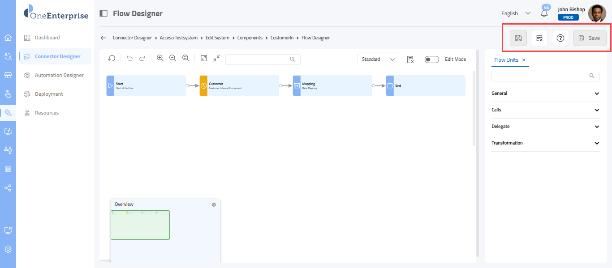
Task: Collapse the sidebar panel toggle icon
Action: pyautogui.click(x=103, y=13)
